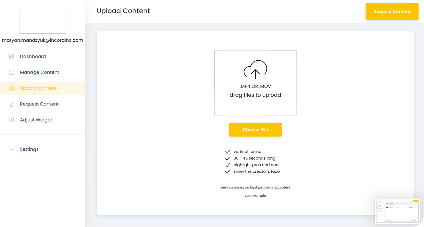Viewport: 424px width, 227px height.
Task: Click the Settings three-dots icon
Action: point(12,149)
